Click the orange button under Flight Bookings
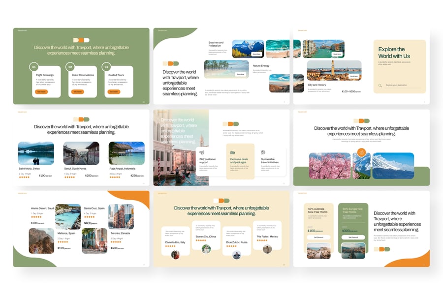The image size is (443, 295). tap(41, 91)
